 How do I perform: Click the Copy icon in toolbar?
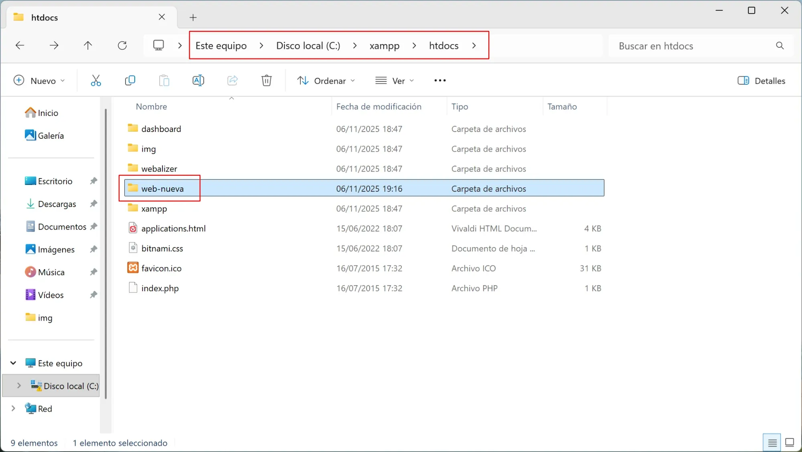click(130, 81)
